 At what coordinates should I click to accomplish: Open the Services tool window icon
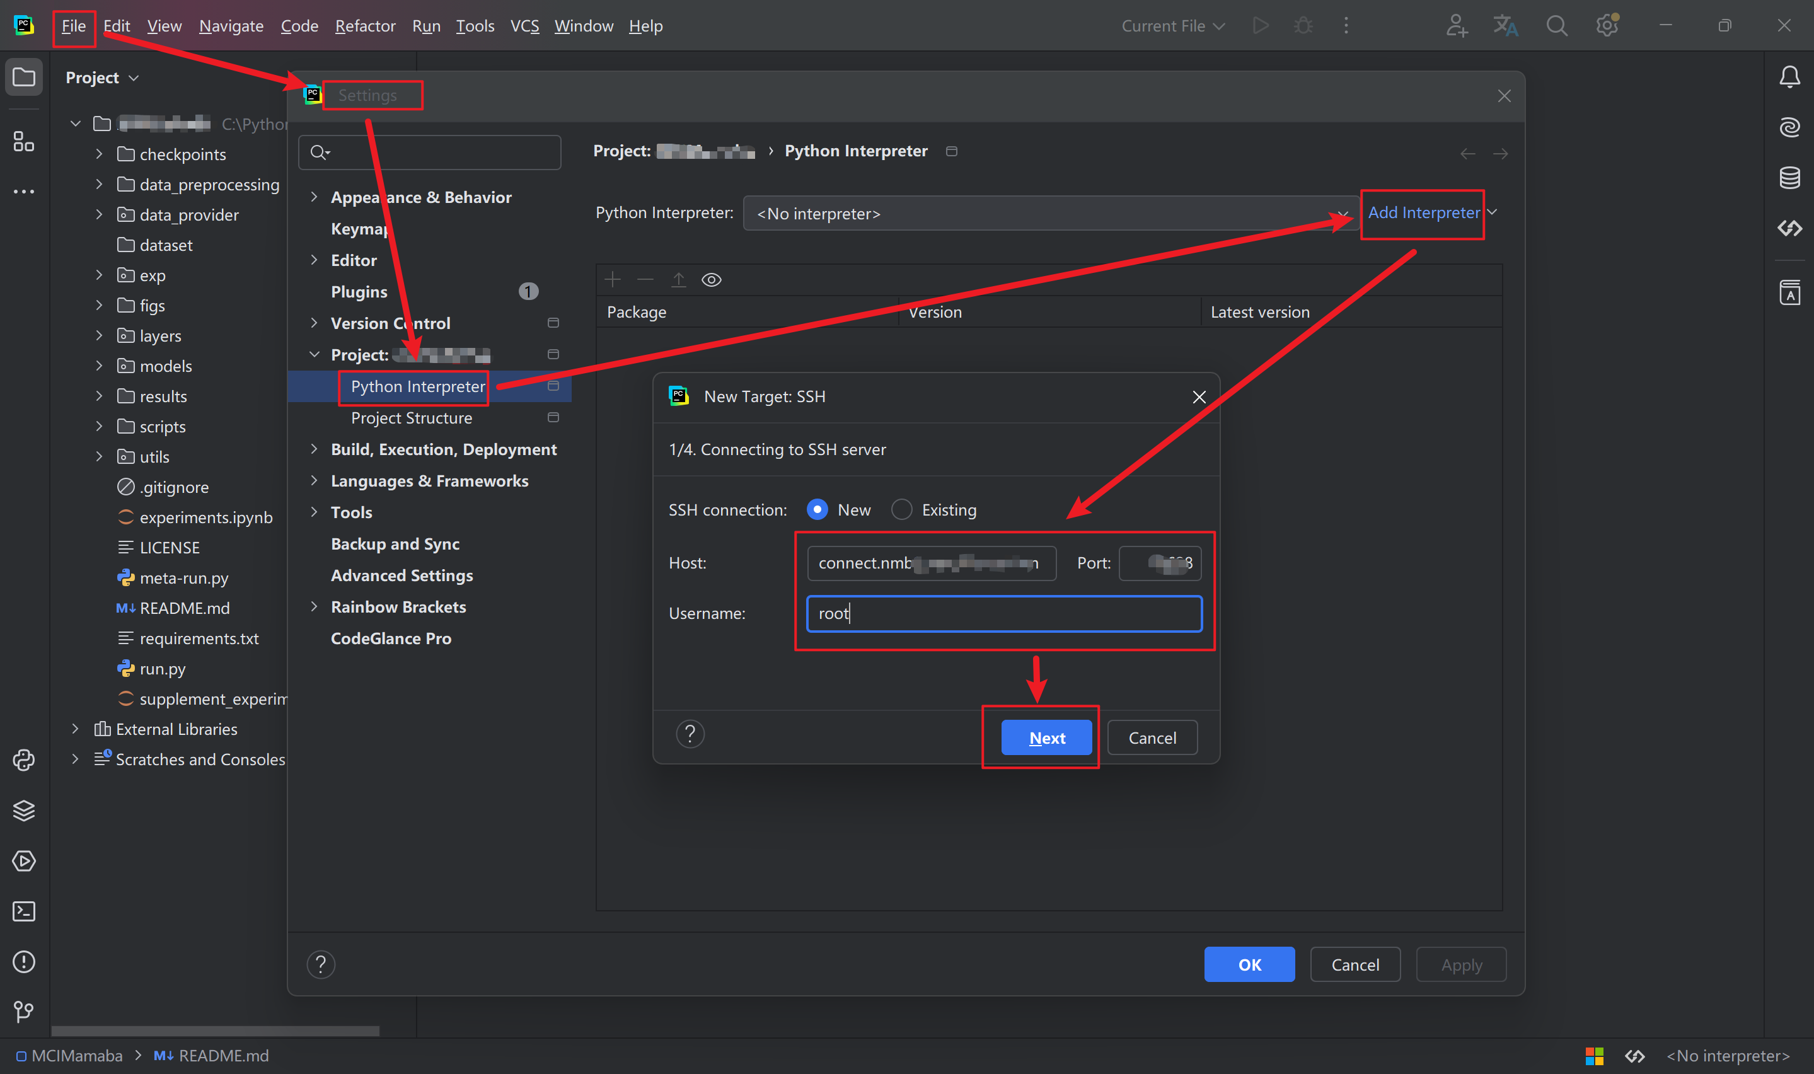click(x=24, y=861)
